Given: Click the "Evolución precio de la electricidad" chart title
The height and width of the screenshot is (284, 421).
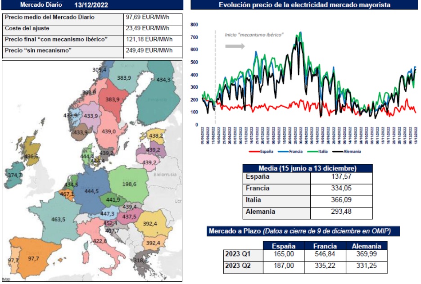Looking at the screenshot, I should click(304, 5).
